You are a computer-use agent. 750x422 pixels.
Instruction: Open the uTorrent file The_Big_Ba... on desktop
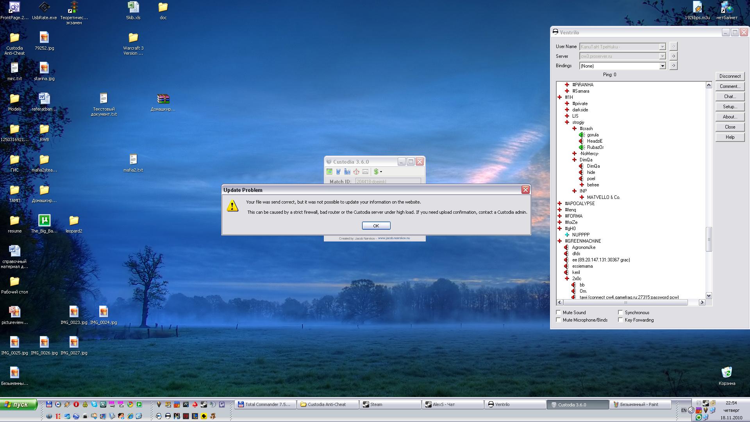(44, 221)
